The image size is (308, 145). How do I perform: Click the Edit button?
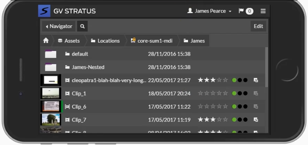pos(258,26)
